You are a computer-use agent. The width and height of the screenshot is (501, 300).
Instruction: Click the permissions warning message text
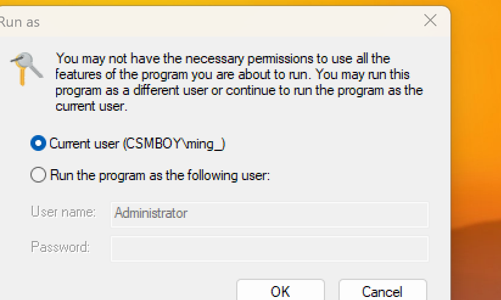coord(239,82)
